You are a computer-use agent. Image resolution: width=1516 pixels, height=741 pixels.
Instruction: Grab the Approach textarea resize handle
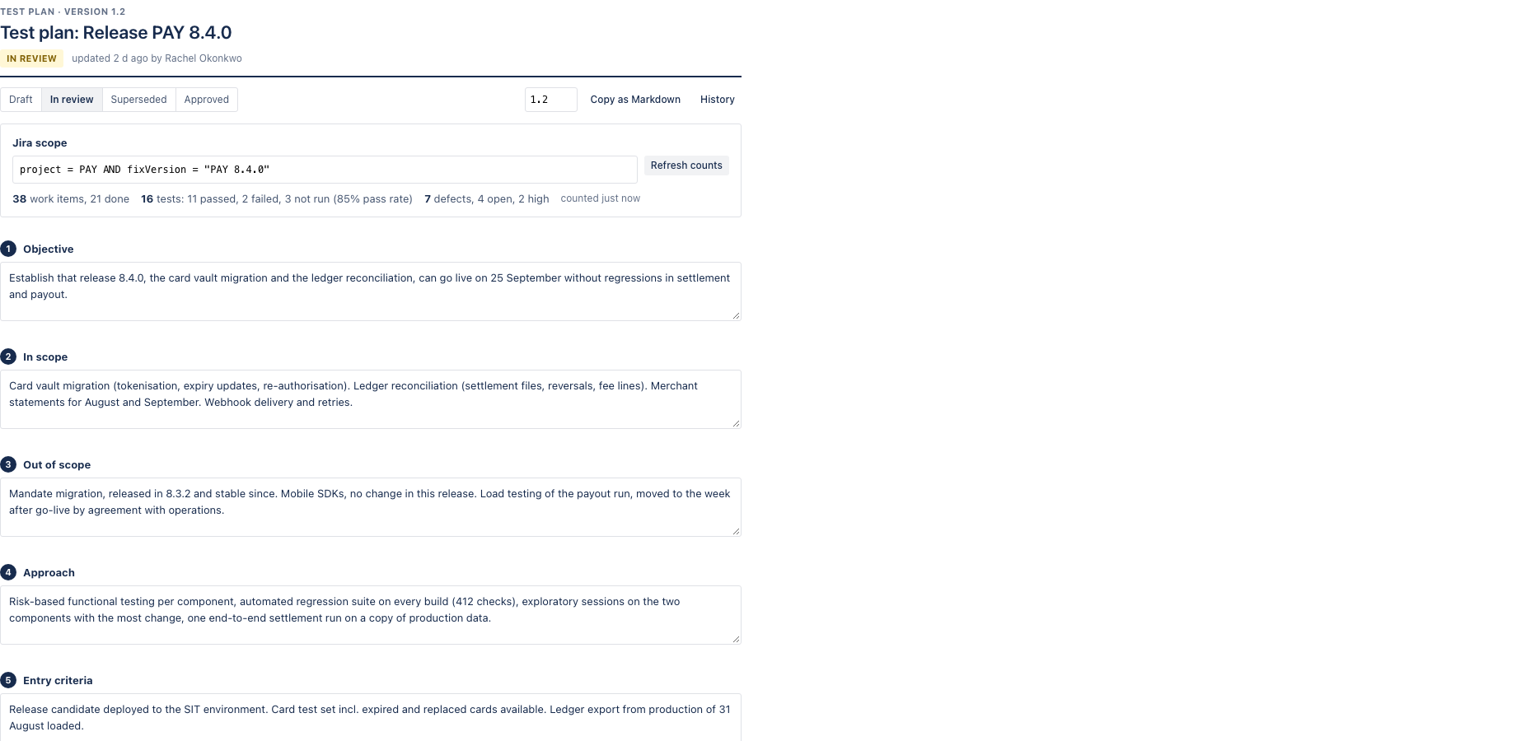736,639
